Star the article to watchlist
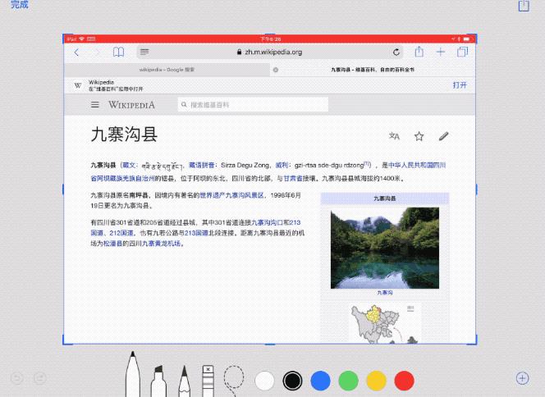The height and width of the screenshot is (397, 545). (x=419, y=136)
